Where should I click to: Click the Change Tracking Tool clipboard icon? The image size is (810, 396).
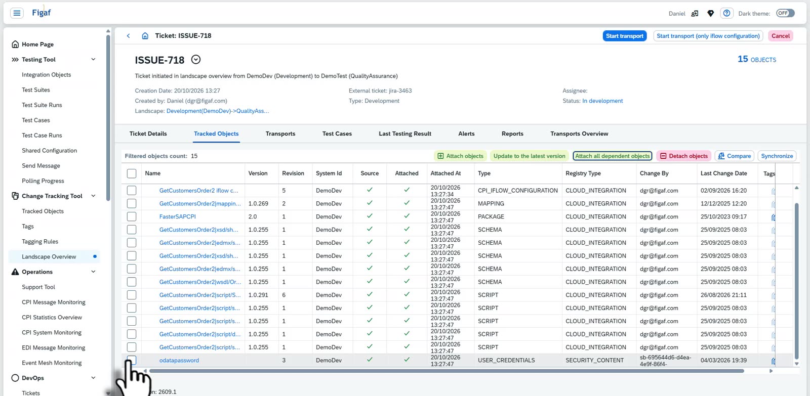coord(15,196)
